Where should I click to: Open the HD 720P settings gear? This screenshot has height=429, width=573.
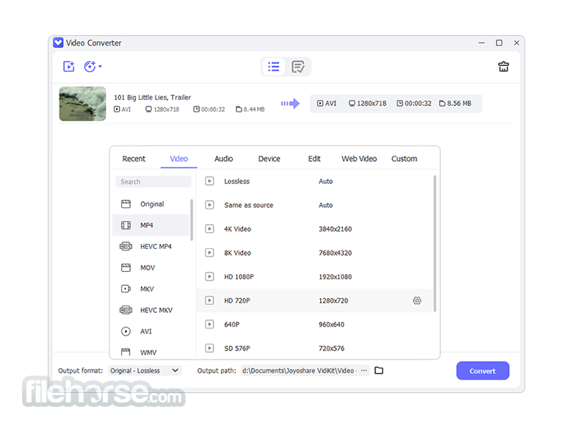pos(417,300)
